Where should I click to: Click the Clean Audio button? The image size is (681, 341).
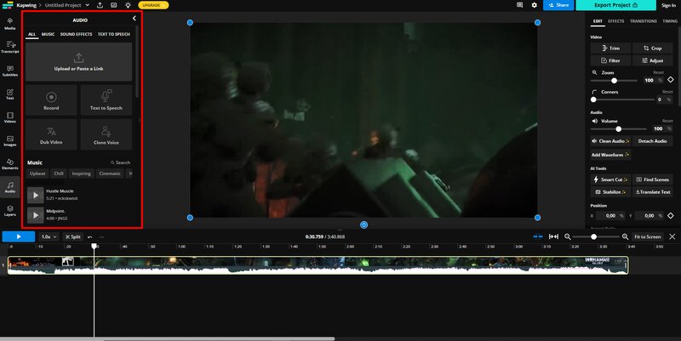[x=610, y=141]
